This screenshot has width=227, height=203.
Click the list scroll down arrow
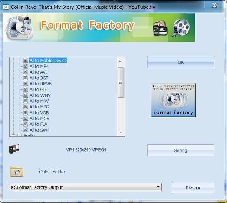pos(121,132)
